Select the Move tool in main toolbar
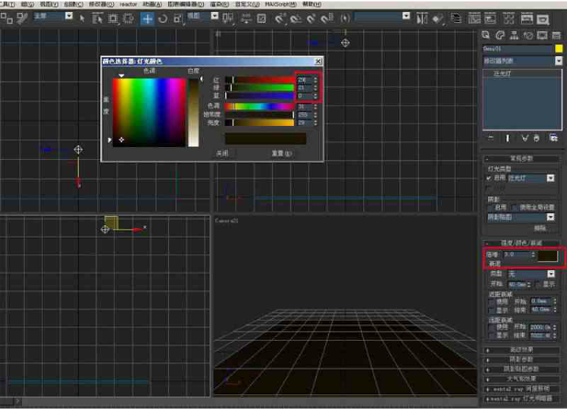567x409 pixels. click(x=147, y=18)
